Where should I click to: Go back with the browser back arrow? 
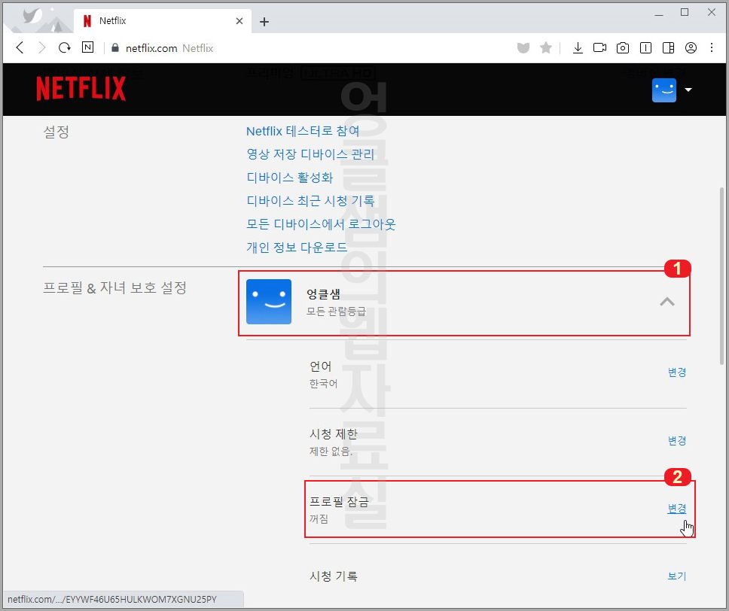click(20, 47)
